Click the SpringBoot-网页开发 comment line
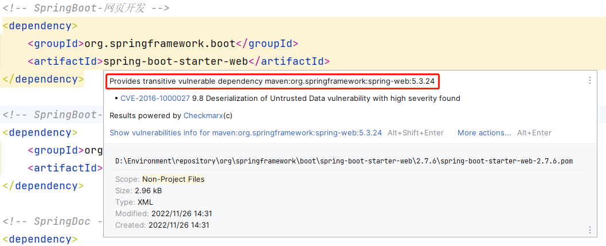 coord(86,8)
